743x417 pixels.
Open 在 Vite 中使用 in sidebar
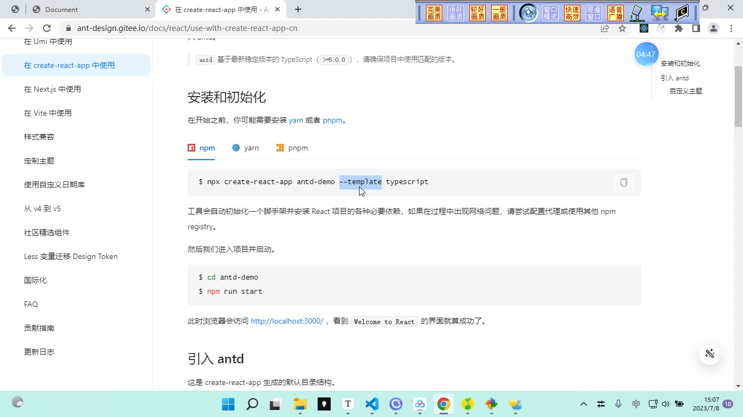tap(76, 113)
